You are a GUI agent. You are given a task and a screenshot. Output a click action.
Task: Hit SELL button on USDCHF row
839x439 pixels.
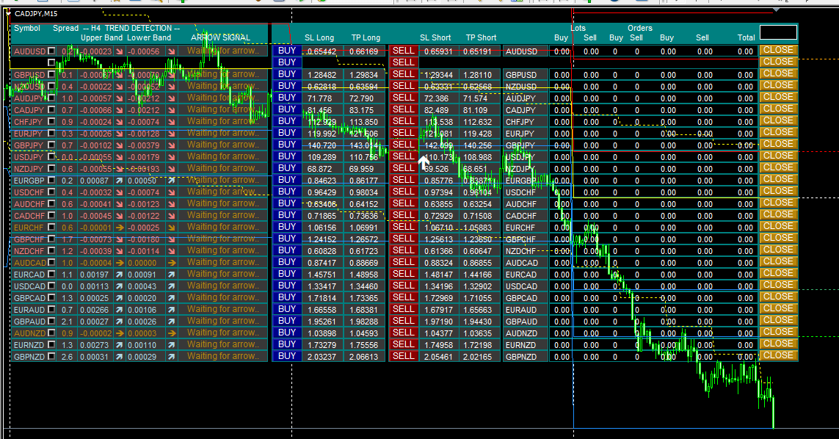(404, 192)
